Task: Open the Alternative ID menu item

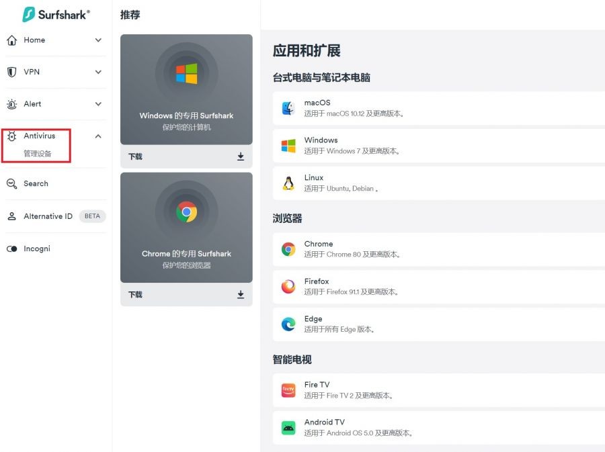Action: 48,216
